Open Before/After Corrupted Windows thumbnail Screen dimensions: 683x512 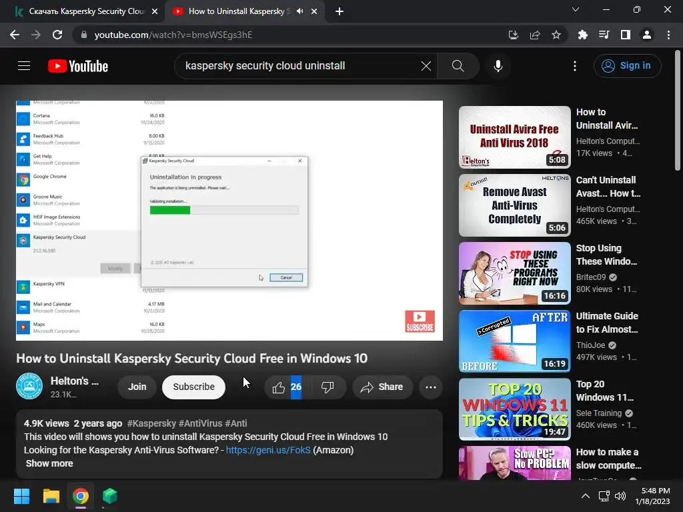(x=514, y=341)
